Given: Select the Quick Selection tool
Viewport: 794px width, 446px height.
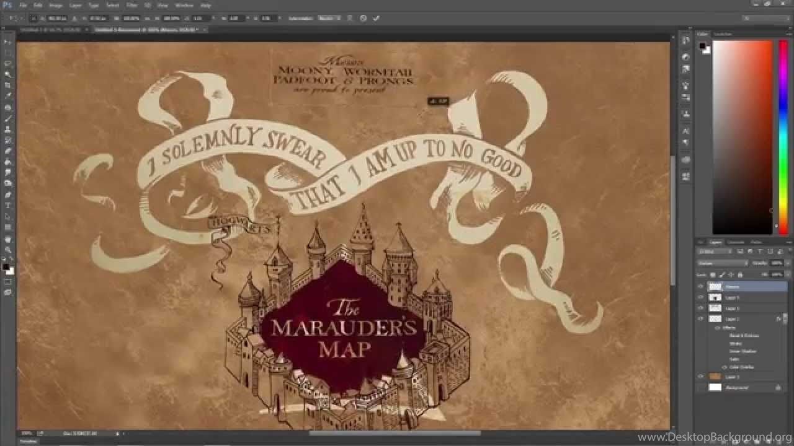Looking at the screenshot, I should click(8, 74).
